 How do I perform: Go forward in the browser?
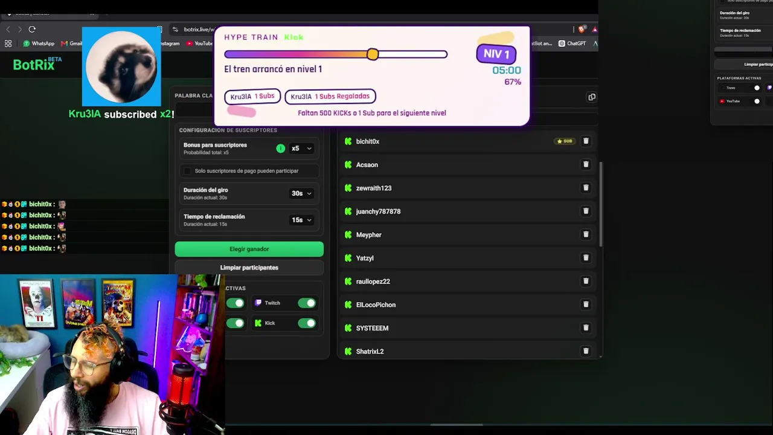[x=20, y=29]
